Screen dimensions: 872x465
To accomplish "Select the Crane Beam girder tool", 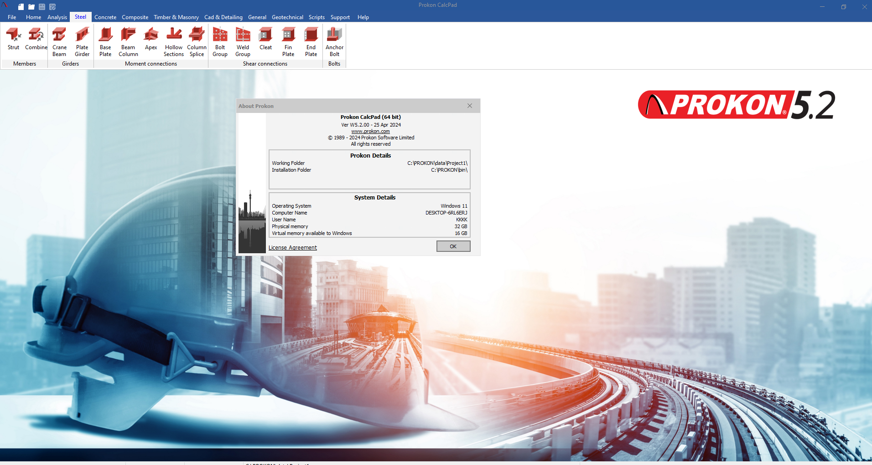I will tap(59, 41).
